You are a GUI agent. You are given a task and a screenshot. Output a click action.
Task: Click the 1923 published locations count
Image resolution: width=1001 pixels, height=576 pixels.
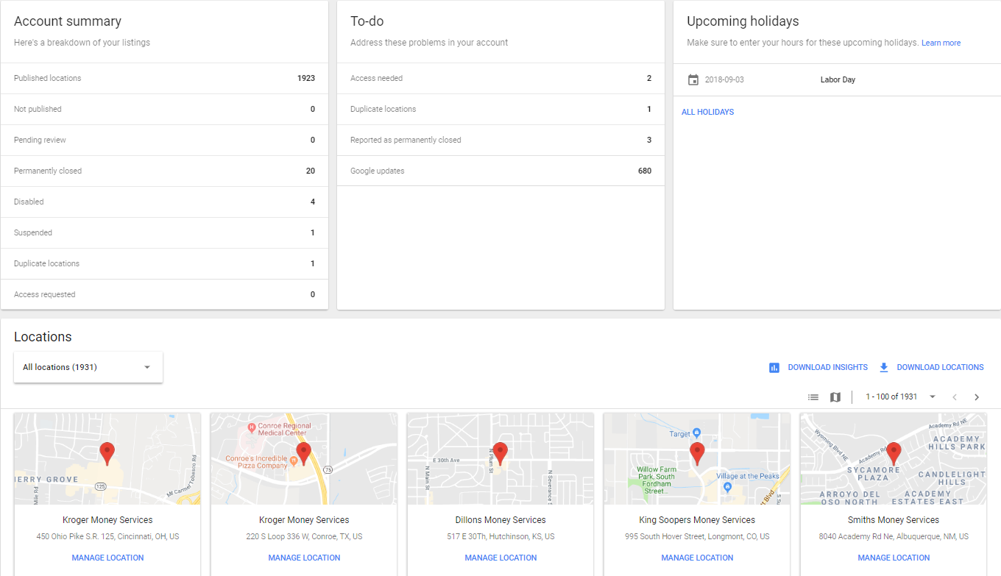(x=306, y=78)
